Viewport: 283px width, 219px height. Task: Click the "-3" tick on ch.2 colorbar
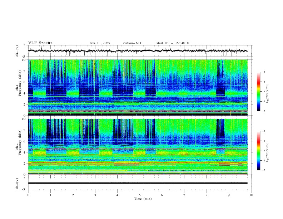click(x=263, y=131)
